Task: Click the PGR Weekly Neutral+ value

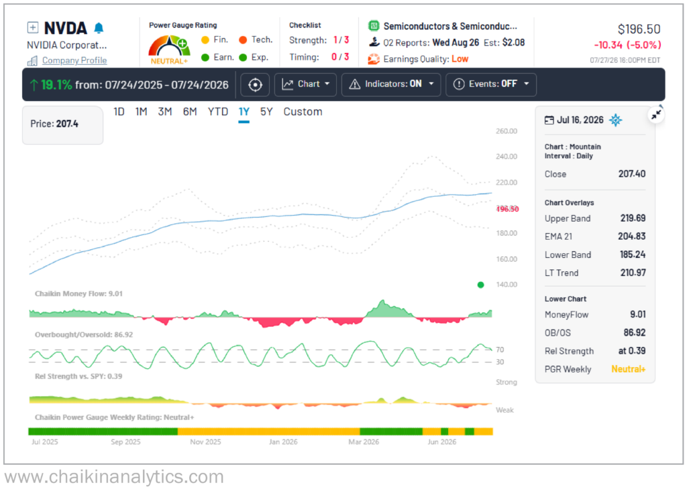Action: point(628,369)
